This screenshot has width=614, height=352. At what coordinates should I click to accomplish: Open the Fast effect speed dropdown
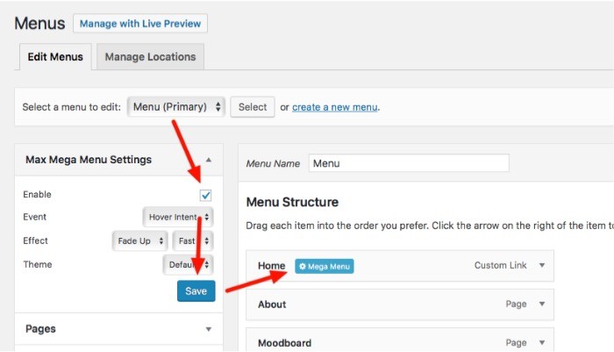[x=193, y=241]
